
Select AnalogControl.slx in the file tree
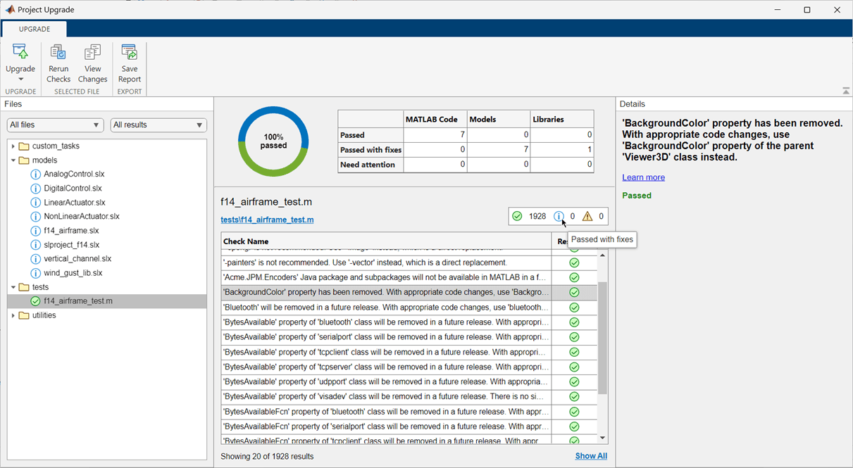(74, 174)
